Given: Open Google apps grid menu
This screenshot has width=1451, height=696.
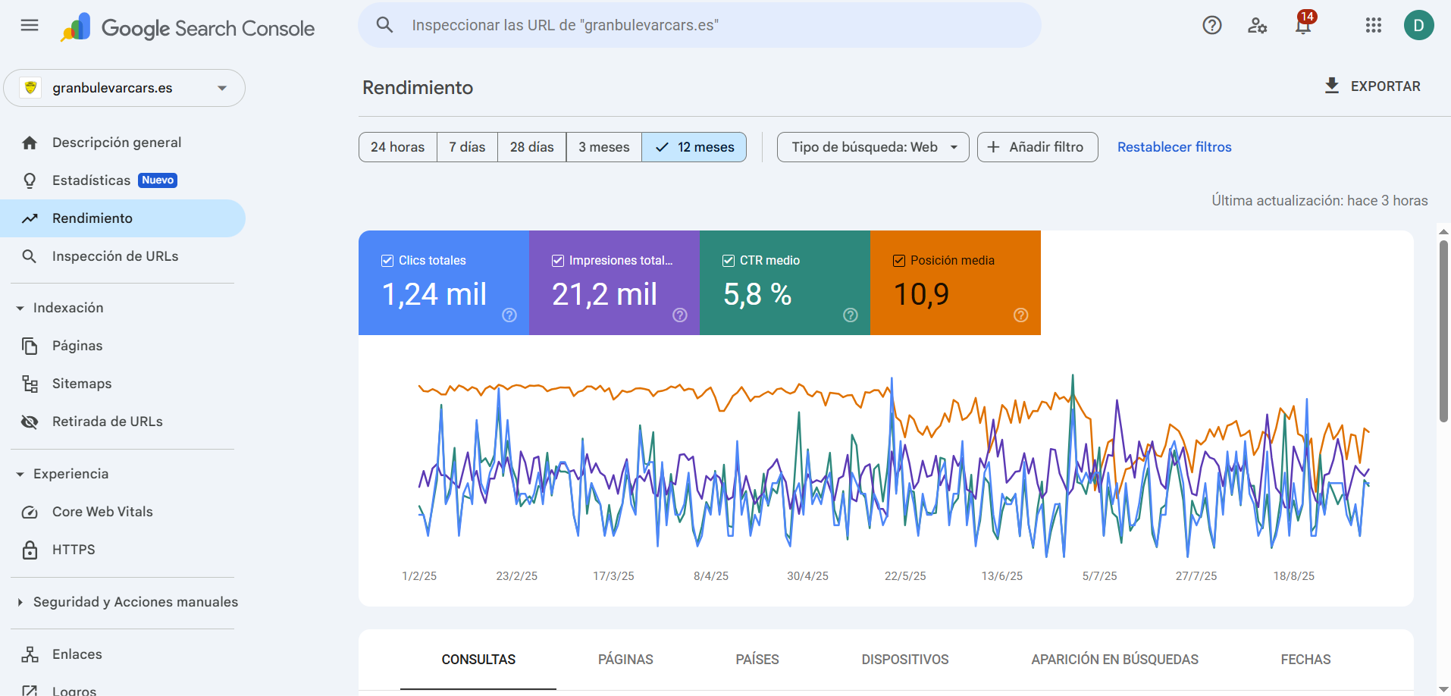Looking at the screenshot, I should 1373,25.
